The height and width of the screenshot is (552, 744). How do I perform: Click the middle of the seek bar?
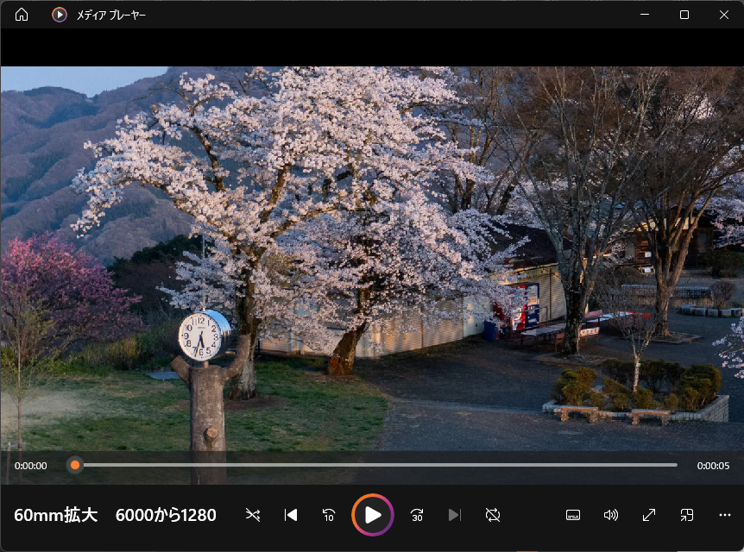coord(375,465)
